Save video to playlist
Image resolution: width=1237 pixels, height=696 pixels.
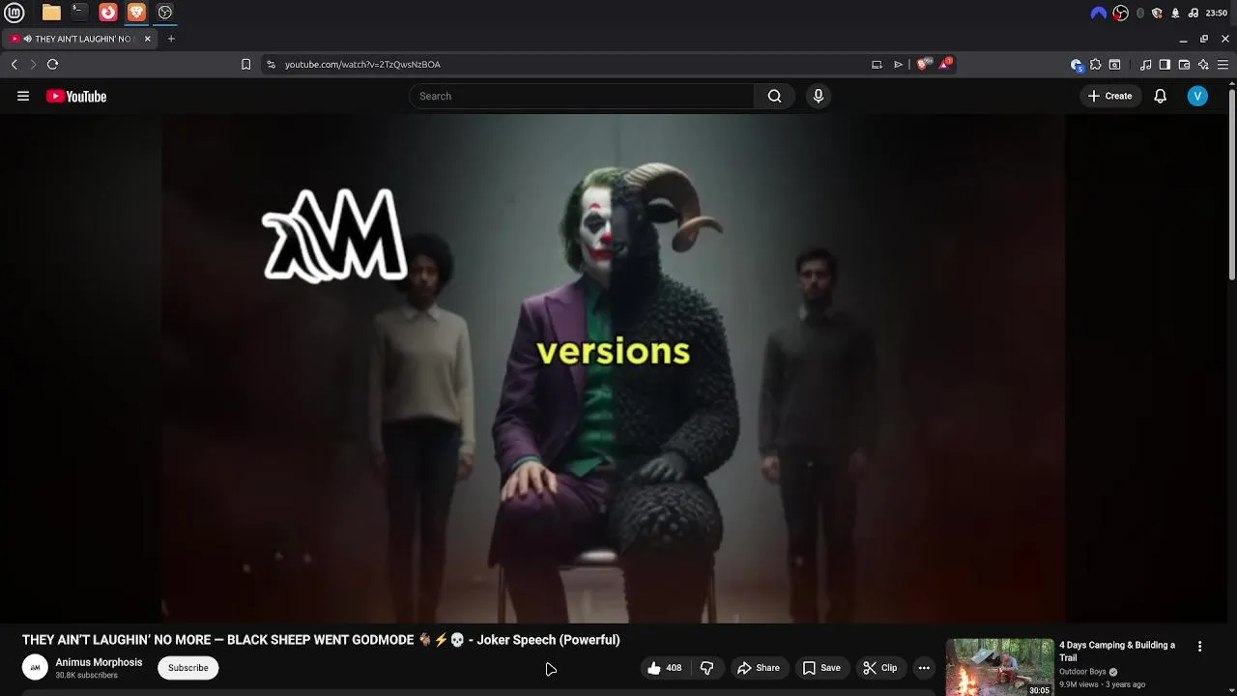[x=821, y=668]
